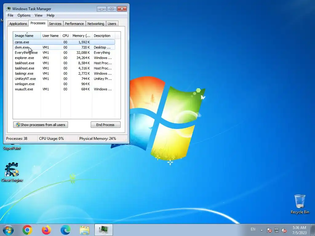Viewport: 315px width, 236px height.
Task: Click the Task Manager taskbar button
Action: coord(104,230)
